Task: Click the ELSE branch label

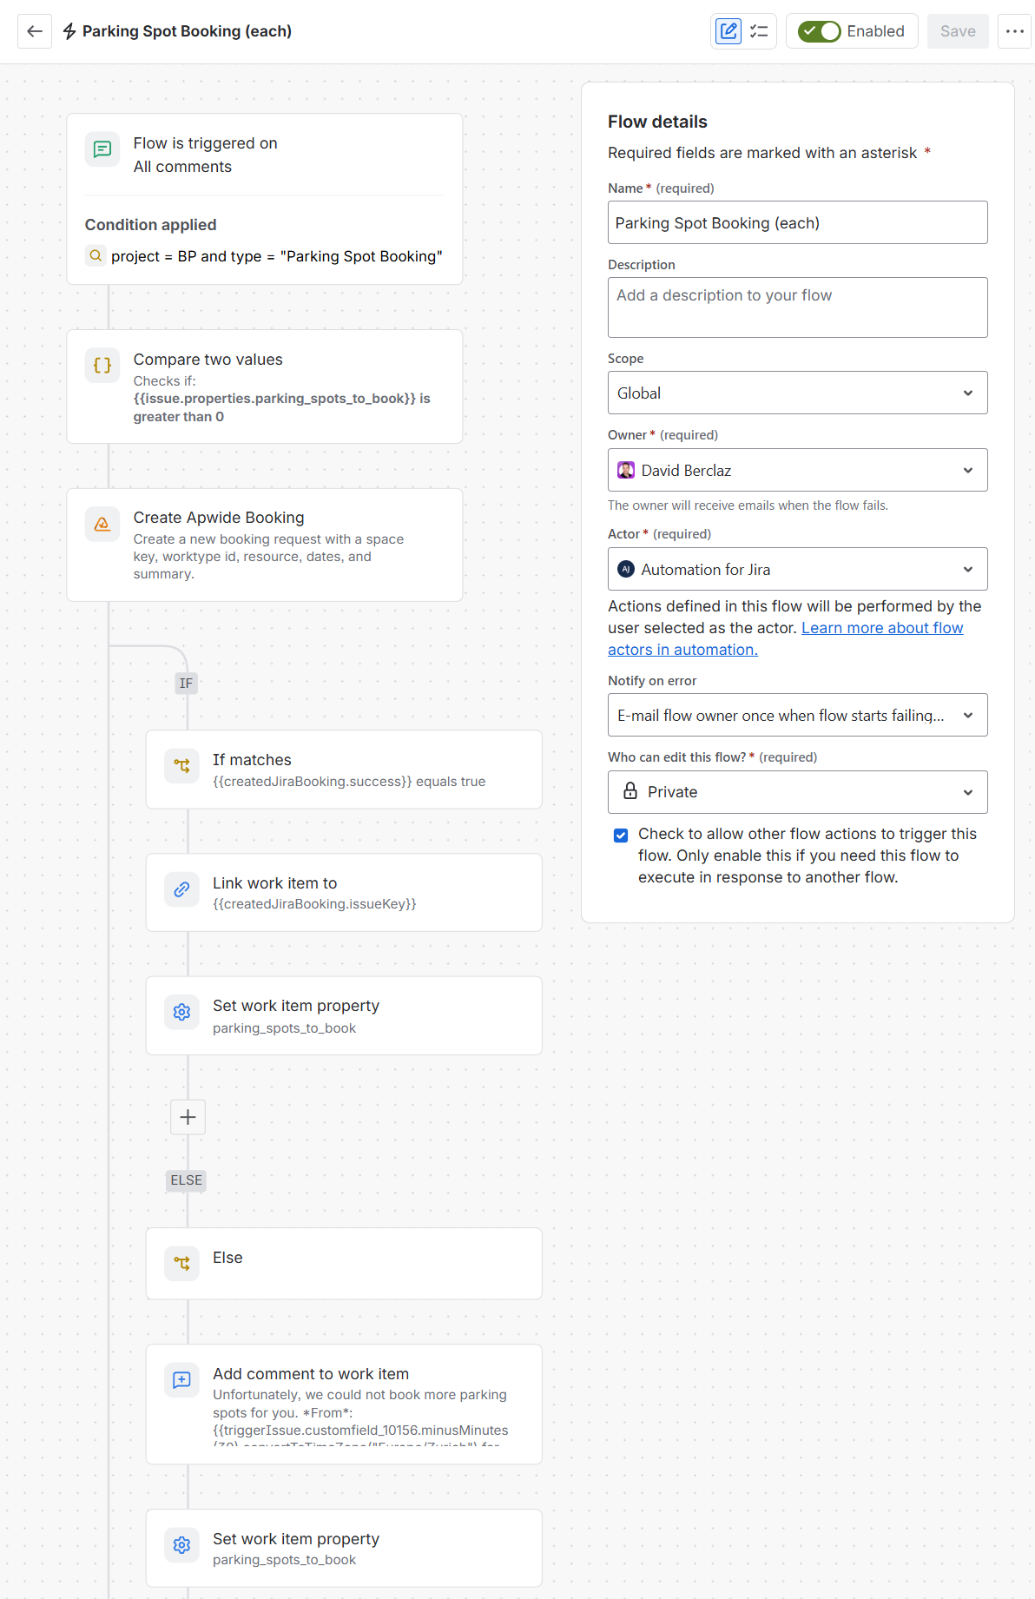Action: tap(186, 1180)
